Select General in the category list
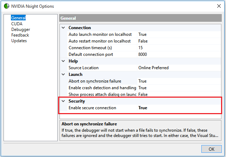Screen dimensions: 226x157 pos(18,18)
